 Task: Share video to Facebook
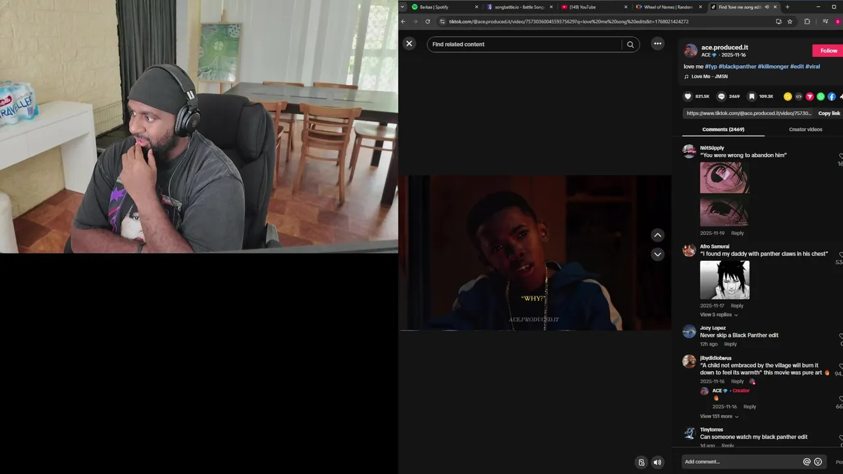(832, 96)
